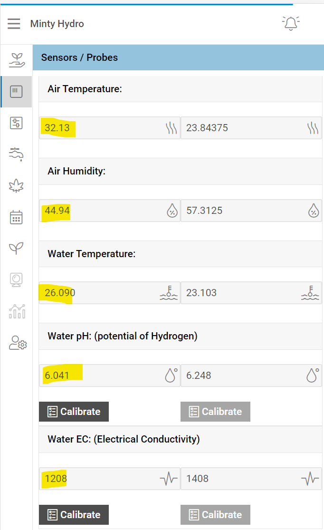Open the calendar schedule sidebar icon
The height and width of the screenshot is (530, 324).
(x=17, y=217)
